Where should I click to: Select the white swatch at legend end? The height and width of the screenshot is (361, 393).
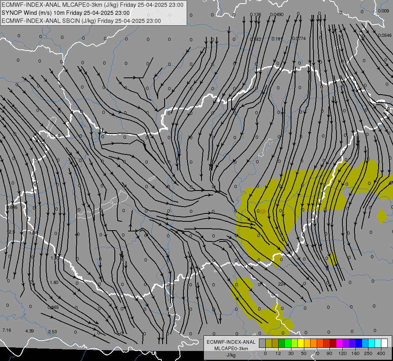coord(385,343)
